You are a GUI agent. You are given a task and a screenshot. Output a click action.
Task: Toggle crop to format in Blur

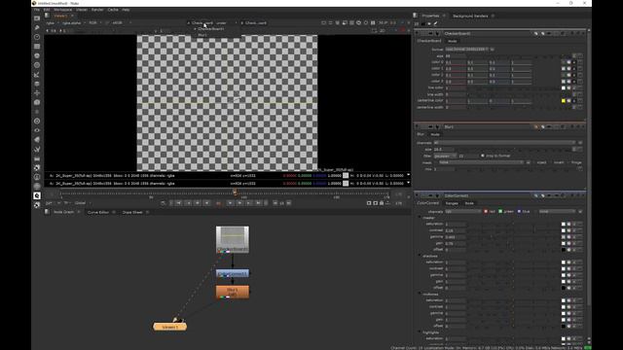click(x=483, y=156)
